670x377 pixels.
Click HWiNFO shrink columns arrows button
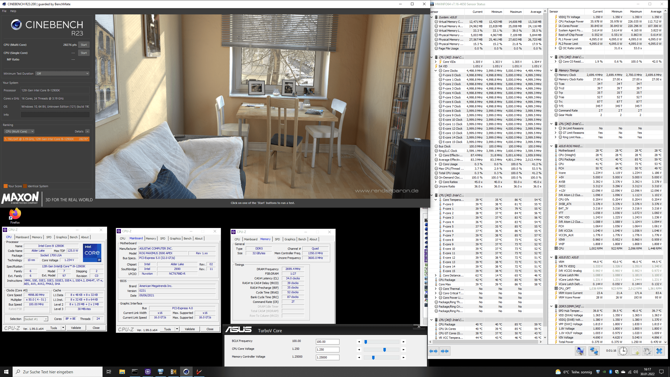click(445, 351)
